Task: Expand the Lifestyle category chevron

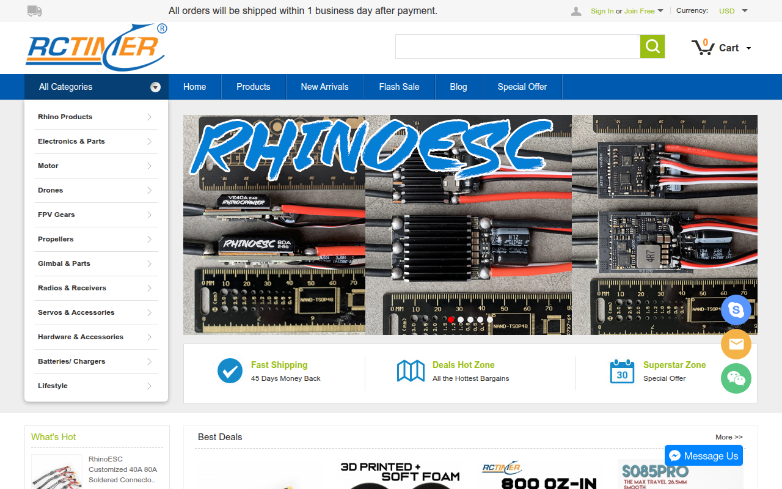Action: tap(149, 386)
